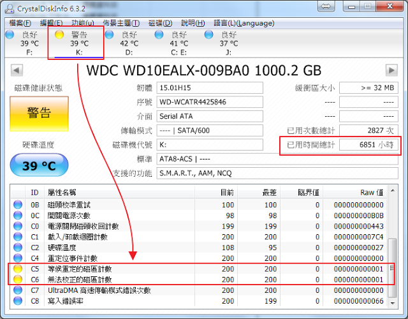Click the attribute list scrollbar thumb
This screenshot has height=319, width=408.
point(393,268)
